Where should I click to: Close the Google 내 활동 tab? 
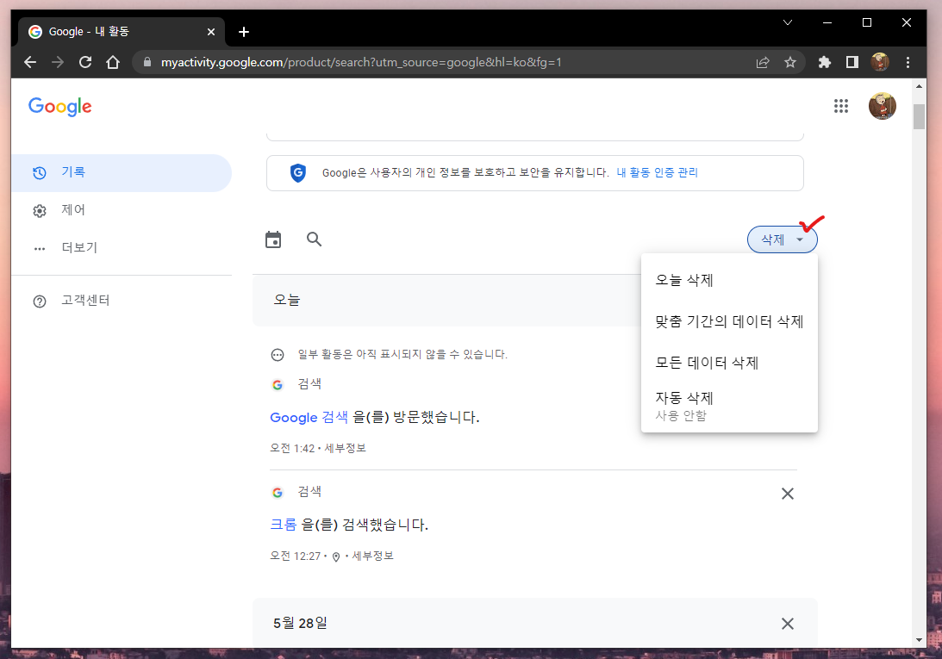[211, 32]
